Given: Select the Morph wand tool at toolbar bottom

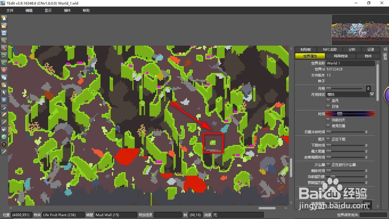Looking at the screenshot, I should coord(4,152).
